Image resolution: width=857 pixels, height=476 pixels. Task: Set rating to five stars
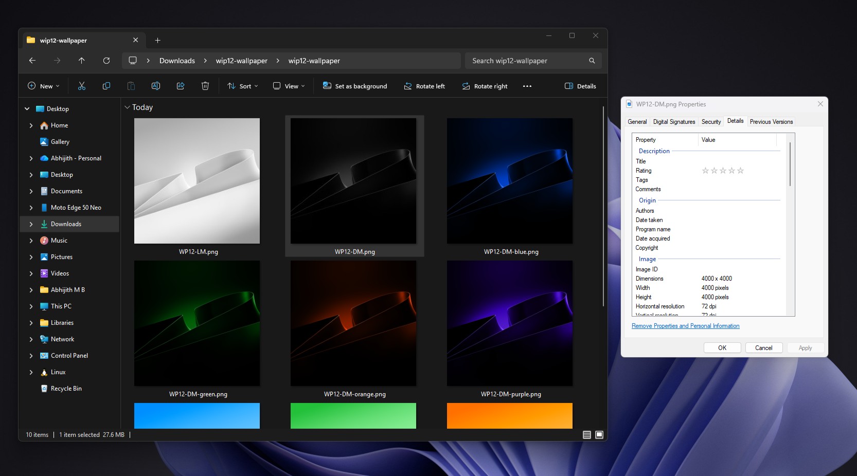741,171
